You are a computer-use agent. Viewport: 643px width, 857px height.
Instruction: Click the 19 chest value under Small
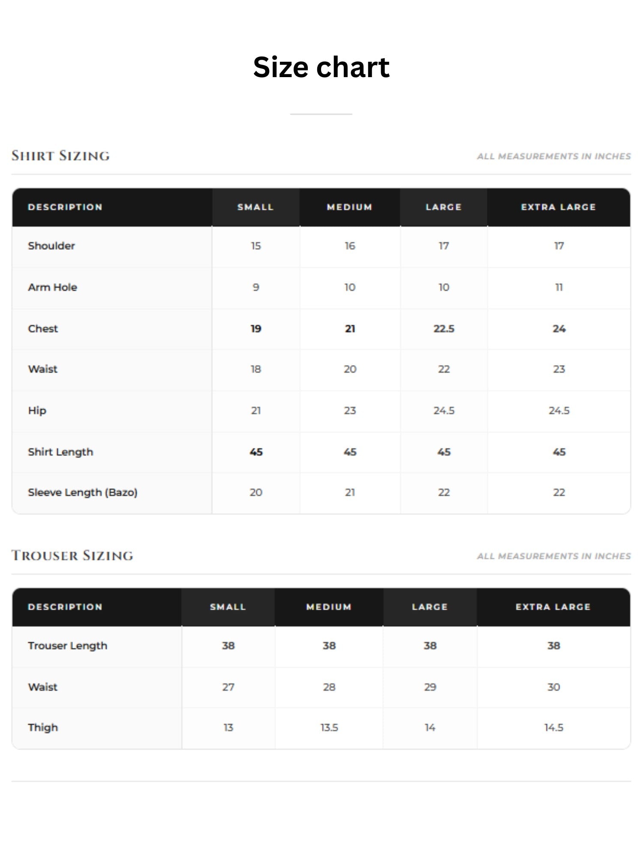pos(256,329)
